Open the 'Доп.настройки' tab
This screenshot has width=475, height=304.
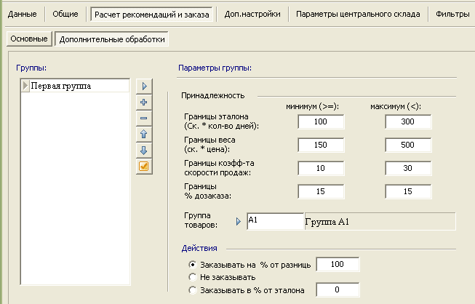pos(252,14)
